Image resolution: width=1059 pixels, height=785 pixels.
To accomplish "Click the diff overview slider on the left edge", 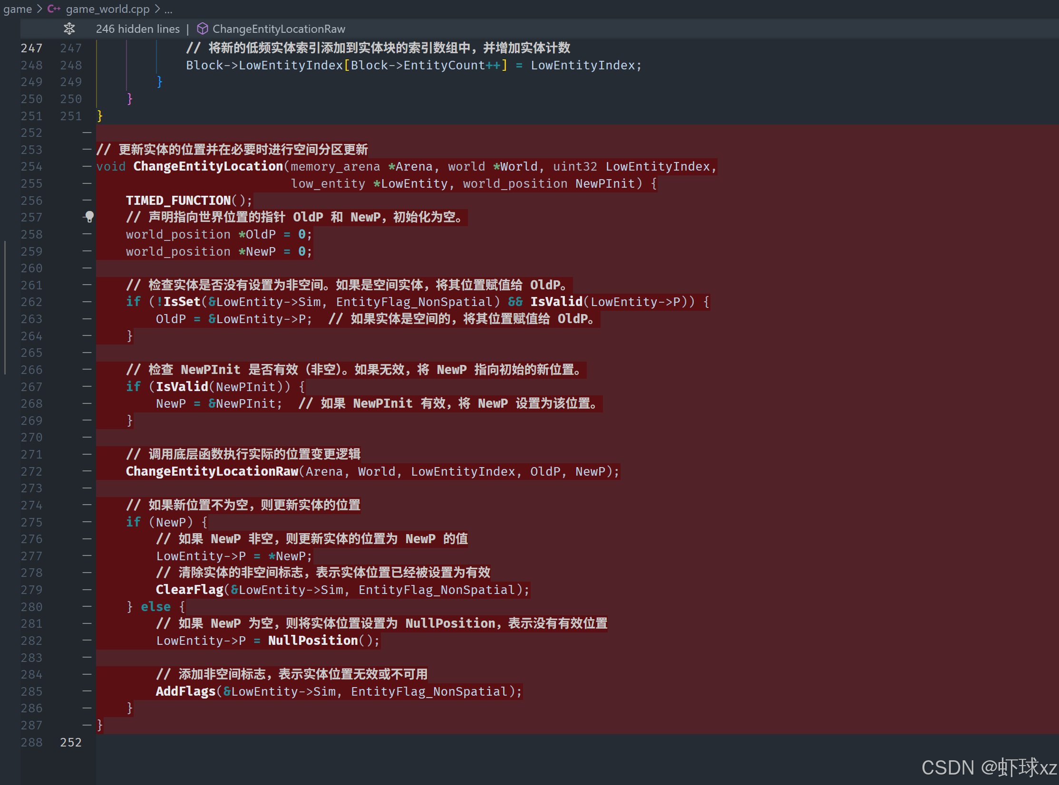I will pyautogui.click(x=5, y=308).
